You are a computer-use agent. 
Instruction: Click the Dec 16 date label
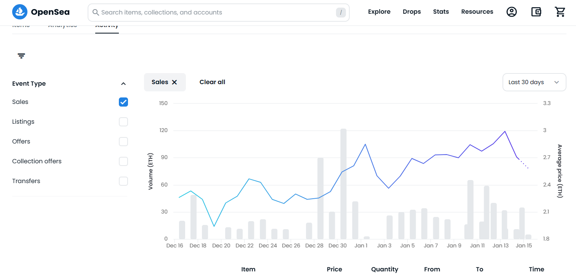(x=175, y=246)
